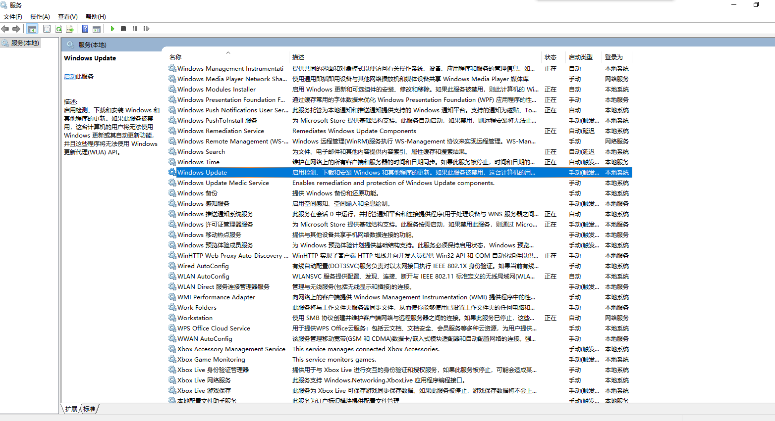Screen dimensions: 775x421
Task: Open the 查看(V) menu
Action: click(x=68, y=16)
